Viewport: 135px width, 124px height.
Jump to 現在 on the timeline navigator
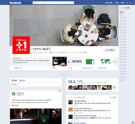coord(123,12)
